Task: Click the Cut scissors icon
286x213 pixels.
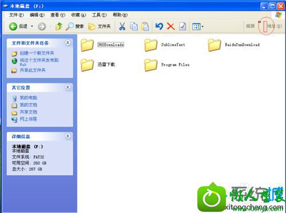Action: point(122,26)
